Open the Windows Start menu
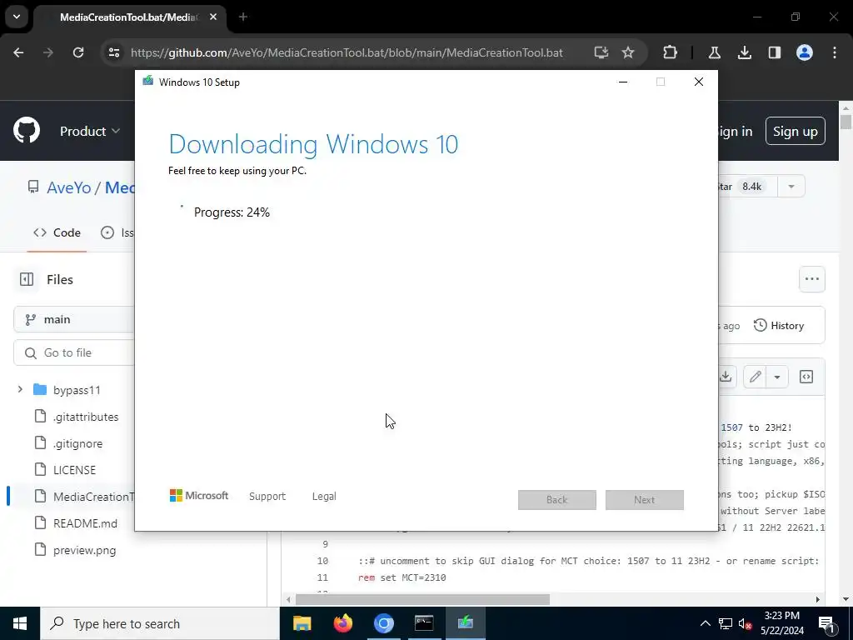Screen dimensions: 853x640 [20, 623]
